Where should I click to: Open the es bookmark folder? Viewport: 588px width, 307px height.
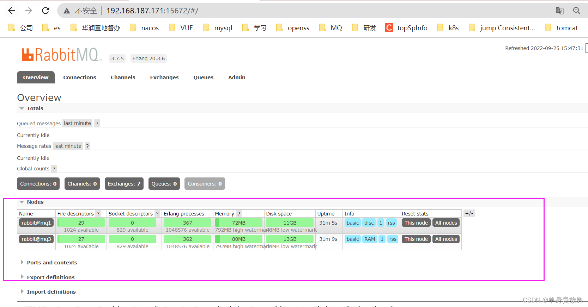(x=51, y=28)
